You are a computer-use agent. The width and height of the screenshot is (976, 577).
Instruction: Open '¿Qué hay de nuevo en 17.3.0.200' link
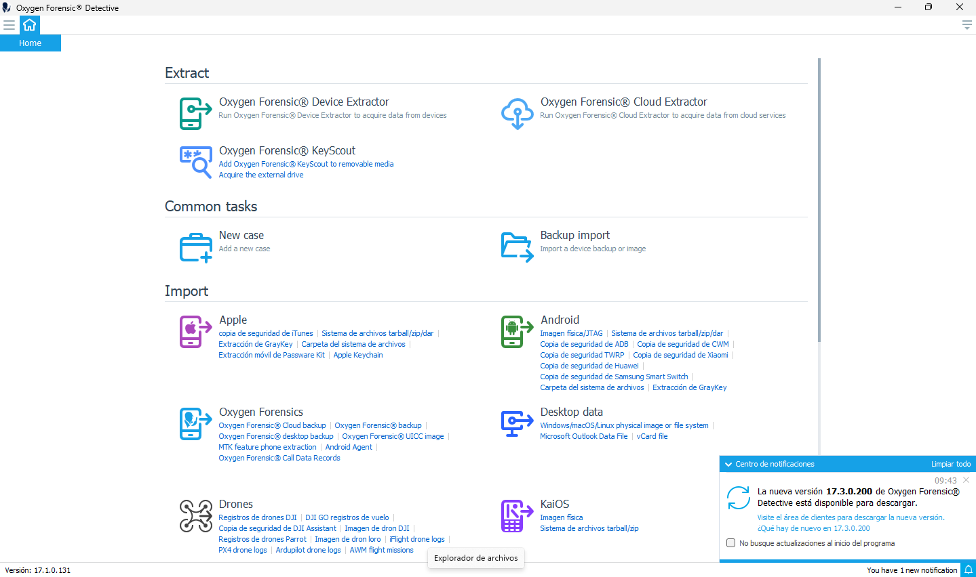pyautogui.click(x=813, y=528)
